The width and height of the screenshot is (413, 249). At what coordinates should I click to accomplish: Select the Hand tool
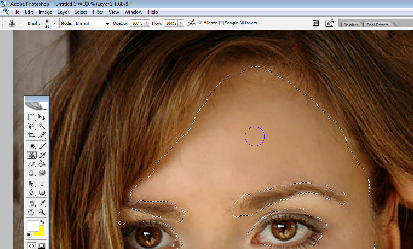31,212
